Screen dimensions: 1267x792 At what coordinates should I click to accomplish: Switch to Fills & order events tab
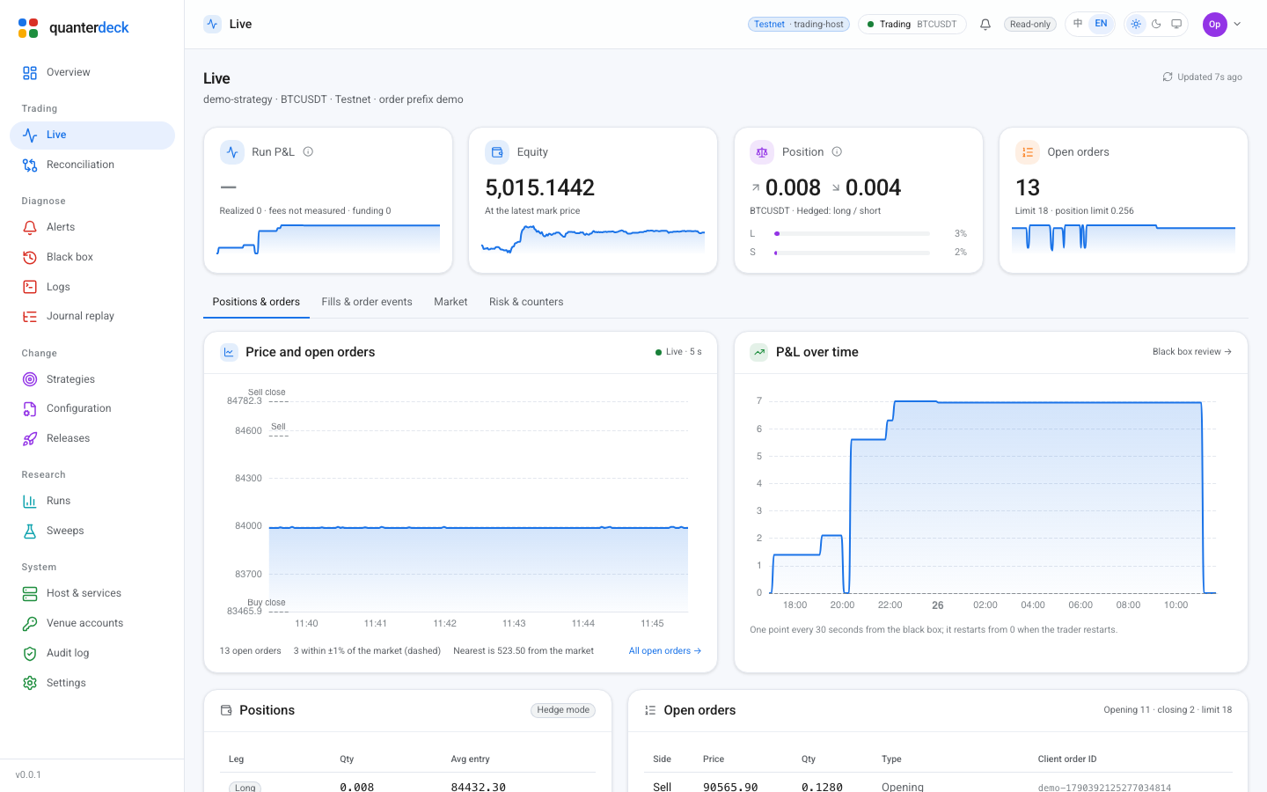(x=367, y=302)
